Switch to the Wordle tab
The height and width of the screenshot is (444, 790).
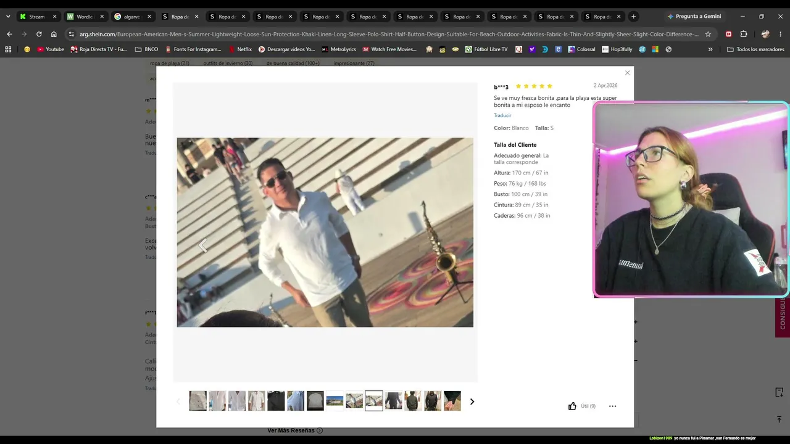point(85,17)
